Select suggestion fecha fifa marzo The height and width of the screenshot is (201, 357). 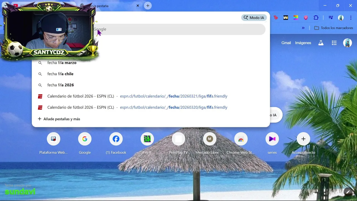[x=151, y=63]
